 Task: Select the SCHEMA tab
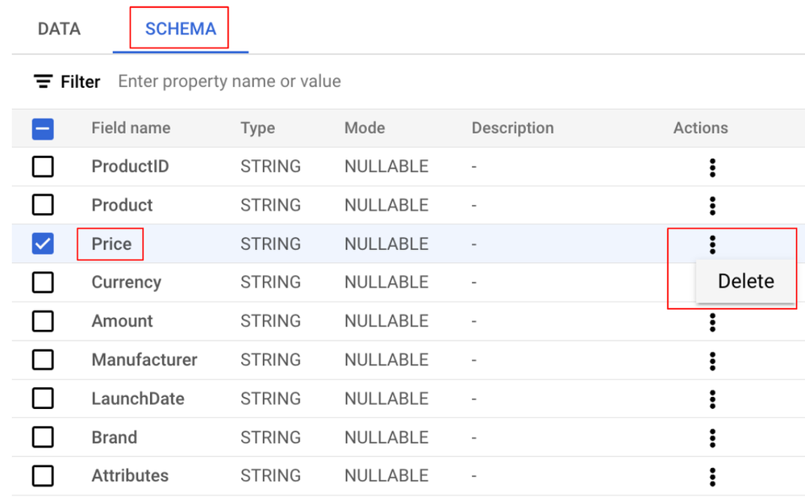coord(180,29)
